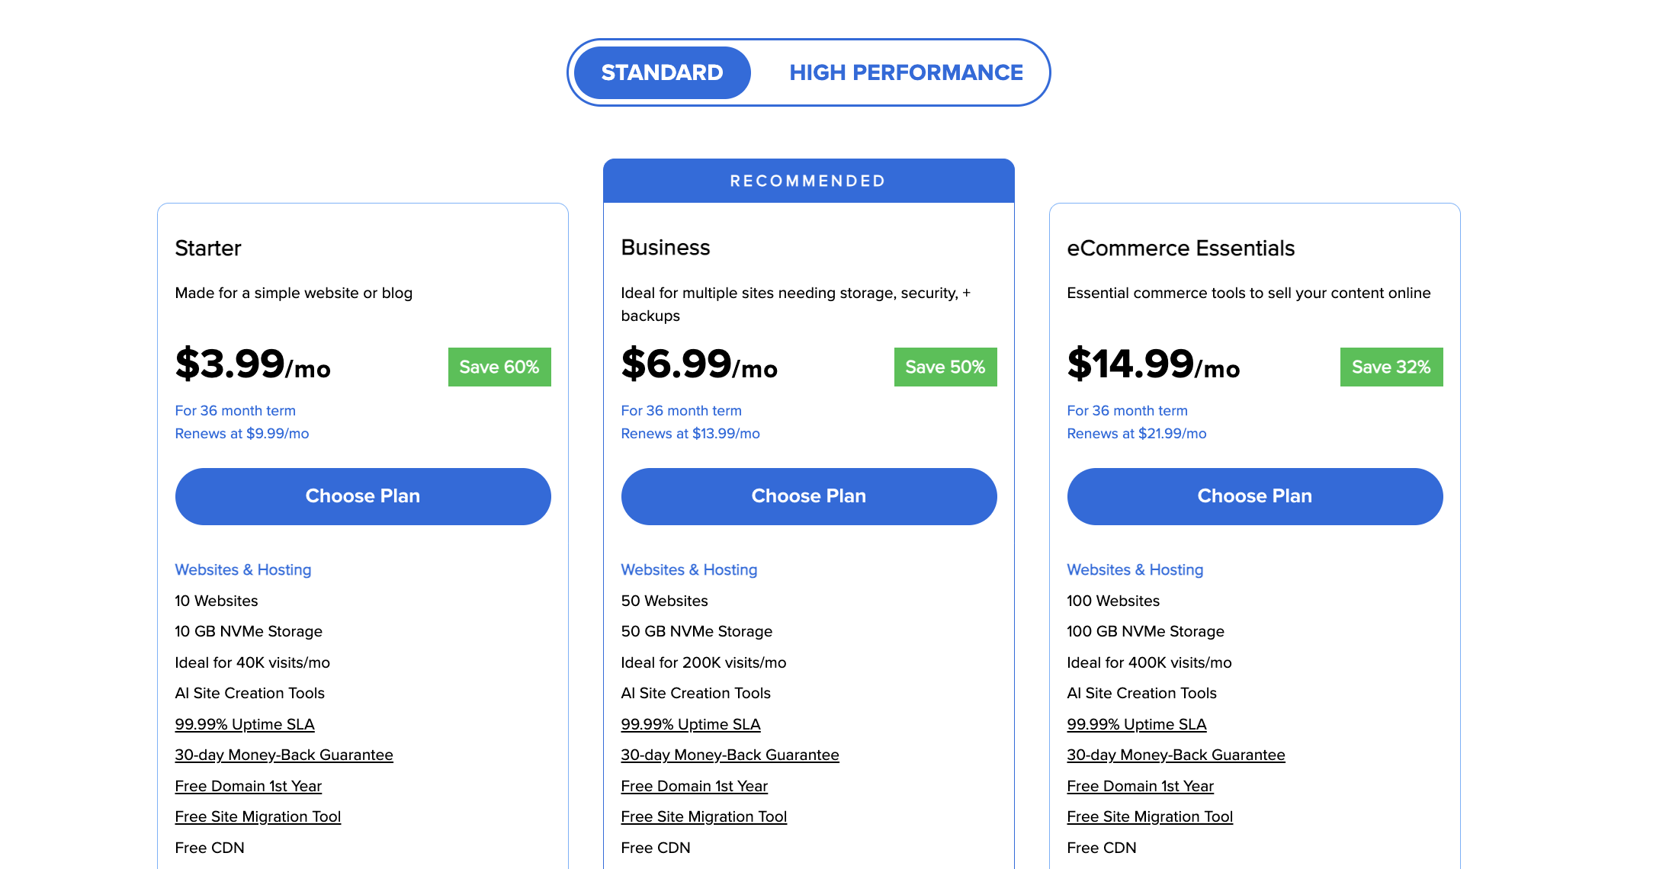1653x869 pixels.
Task: Choose Plan for the Business package
Action: 808,496
